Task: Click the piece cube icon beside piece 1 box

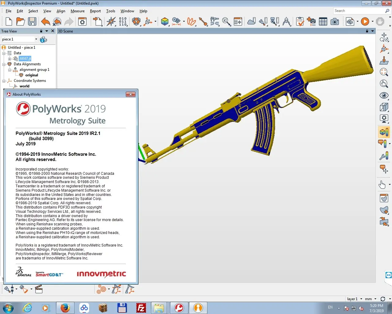Action: [43, 39]
